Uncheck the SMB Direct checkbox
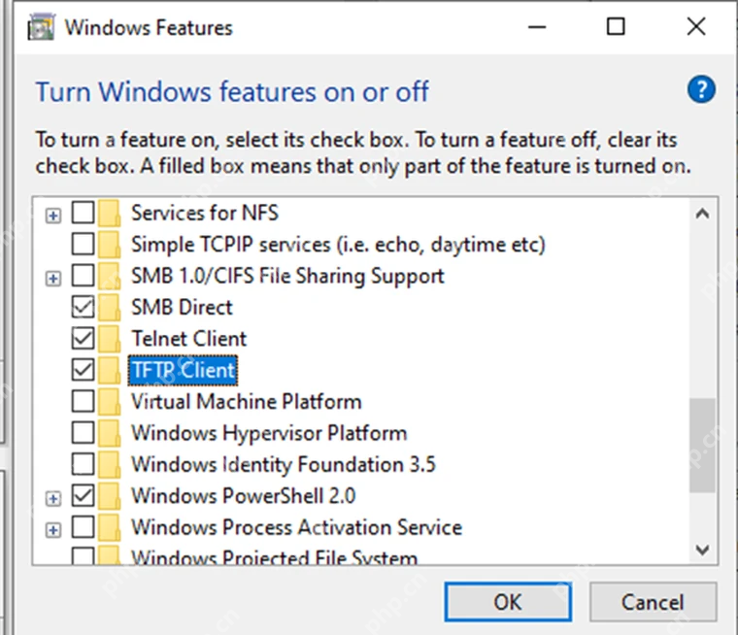The height and width of the screenshot is (635, 738). click(x=83, y=307)
